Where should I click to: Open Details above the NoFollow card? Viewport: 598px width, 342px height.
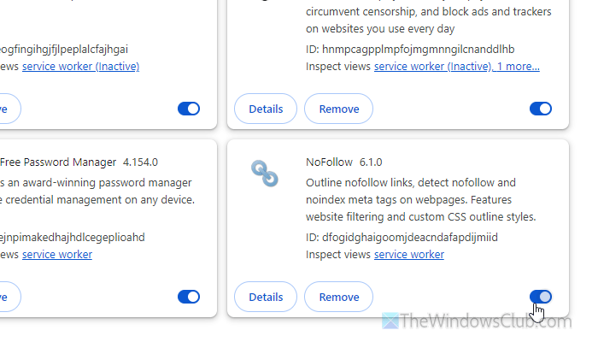click(266, 109)
